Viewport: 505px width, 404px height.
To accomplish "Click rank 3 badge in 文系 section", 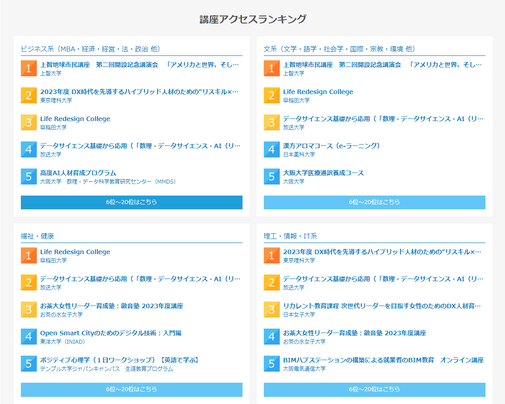I will tap(271, 122).
